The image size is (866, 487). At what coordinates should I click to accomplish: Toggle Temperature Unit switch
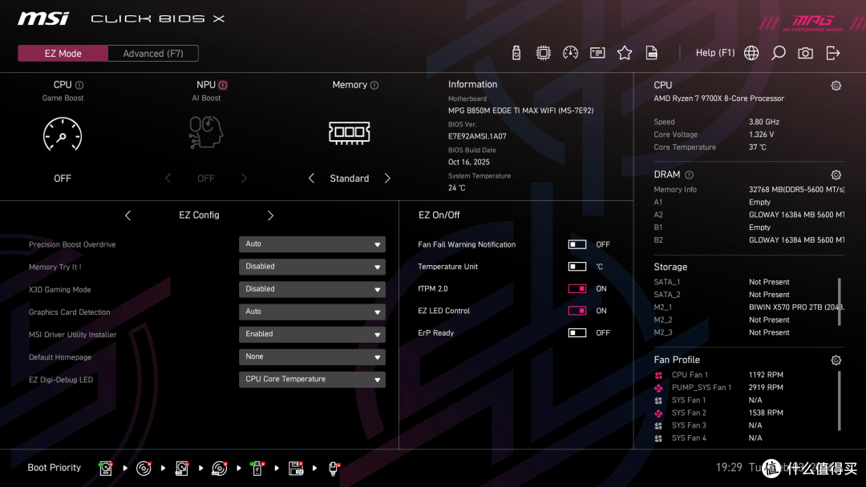pyautogui.click(x=577, y=267)
